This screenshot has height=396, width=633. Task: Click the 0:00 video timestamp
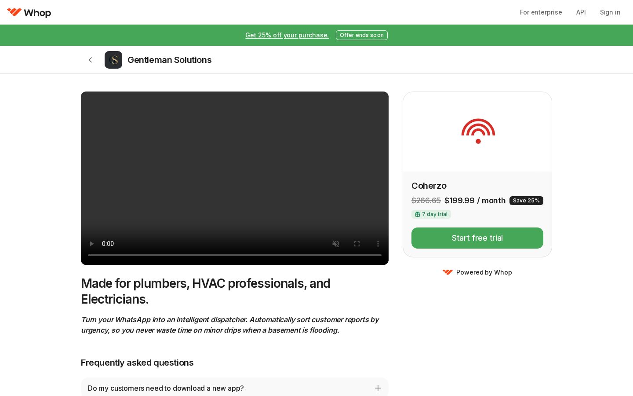coord(108,244)
